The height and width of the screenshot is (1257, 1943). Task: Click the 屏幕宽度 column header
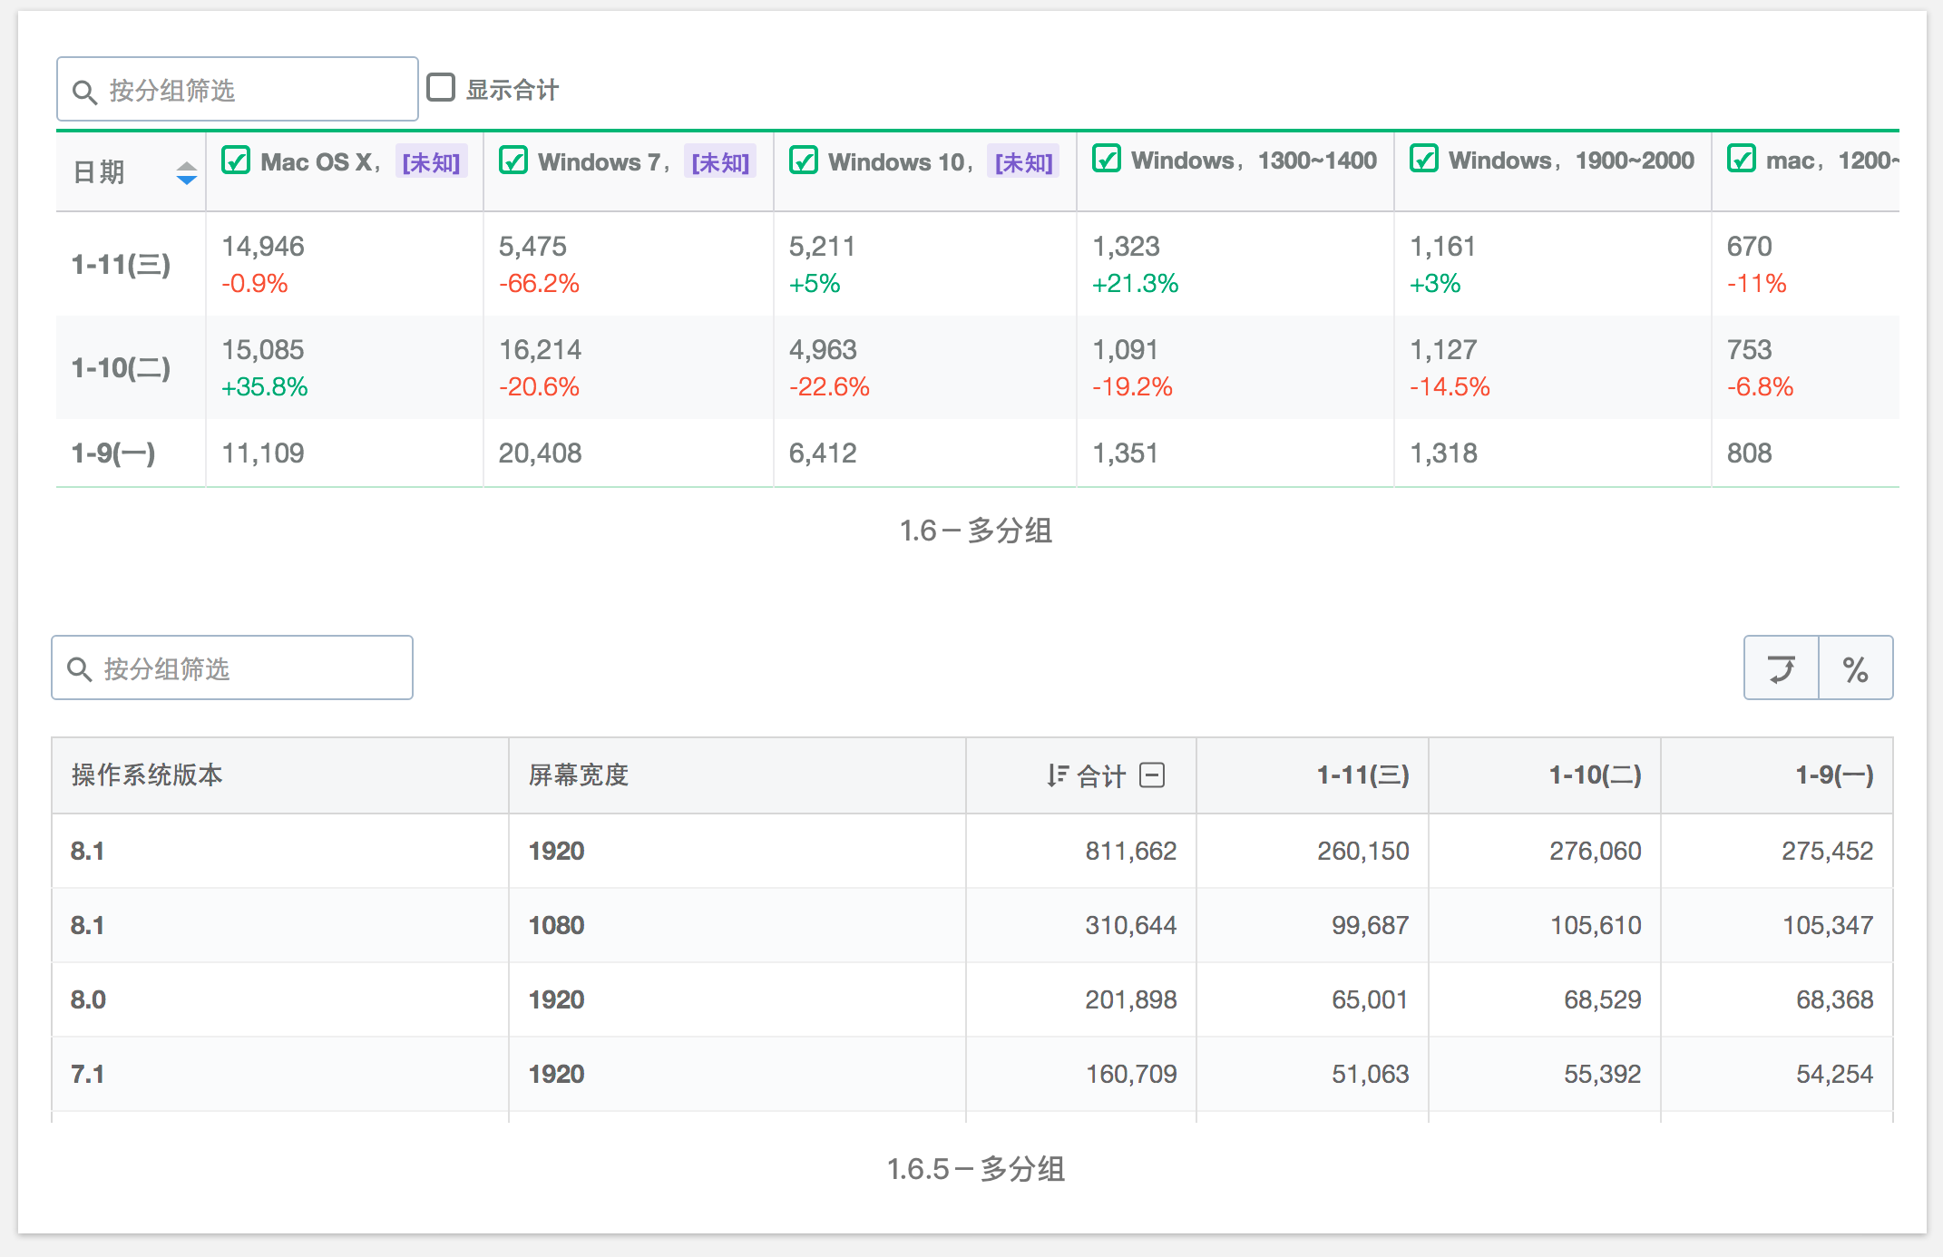[x=579, y=775]
